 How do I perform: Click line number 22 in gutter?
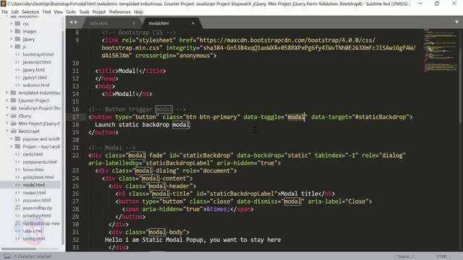[75, 155]
